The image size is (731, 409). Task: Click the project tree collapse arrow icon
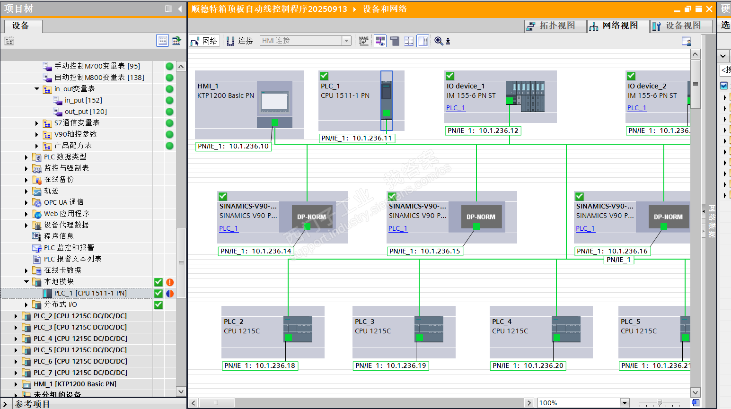[180, 9]
